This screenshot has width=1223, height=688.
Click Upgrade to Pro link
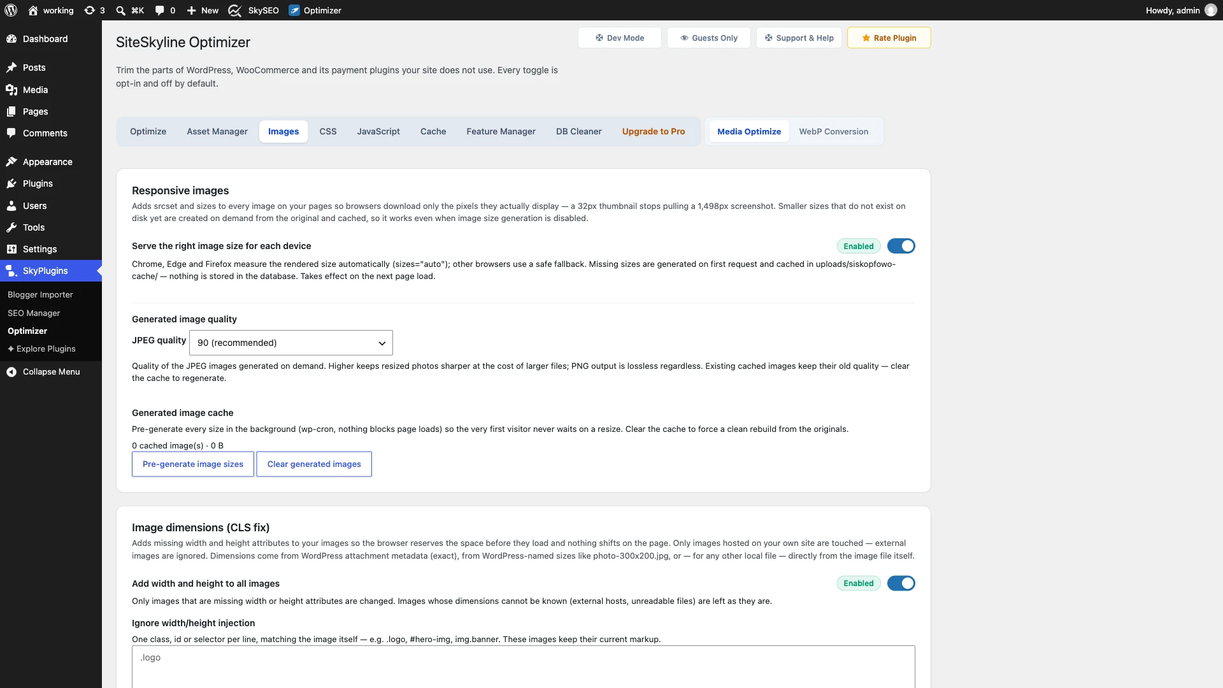[654, 131]
